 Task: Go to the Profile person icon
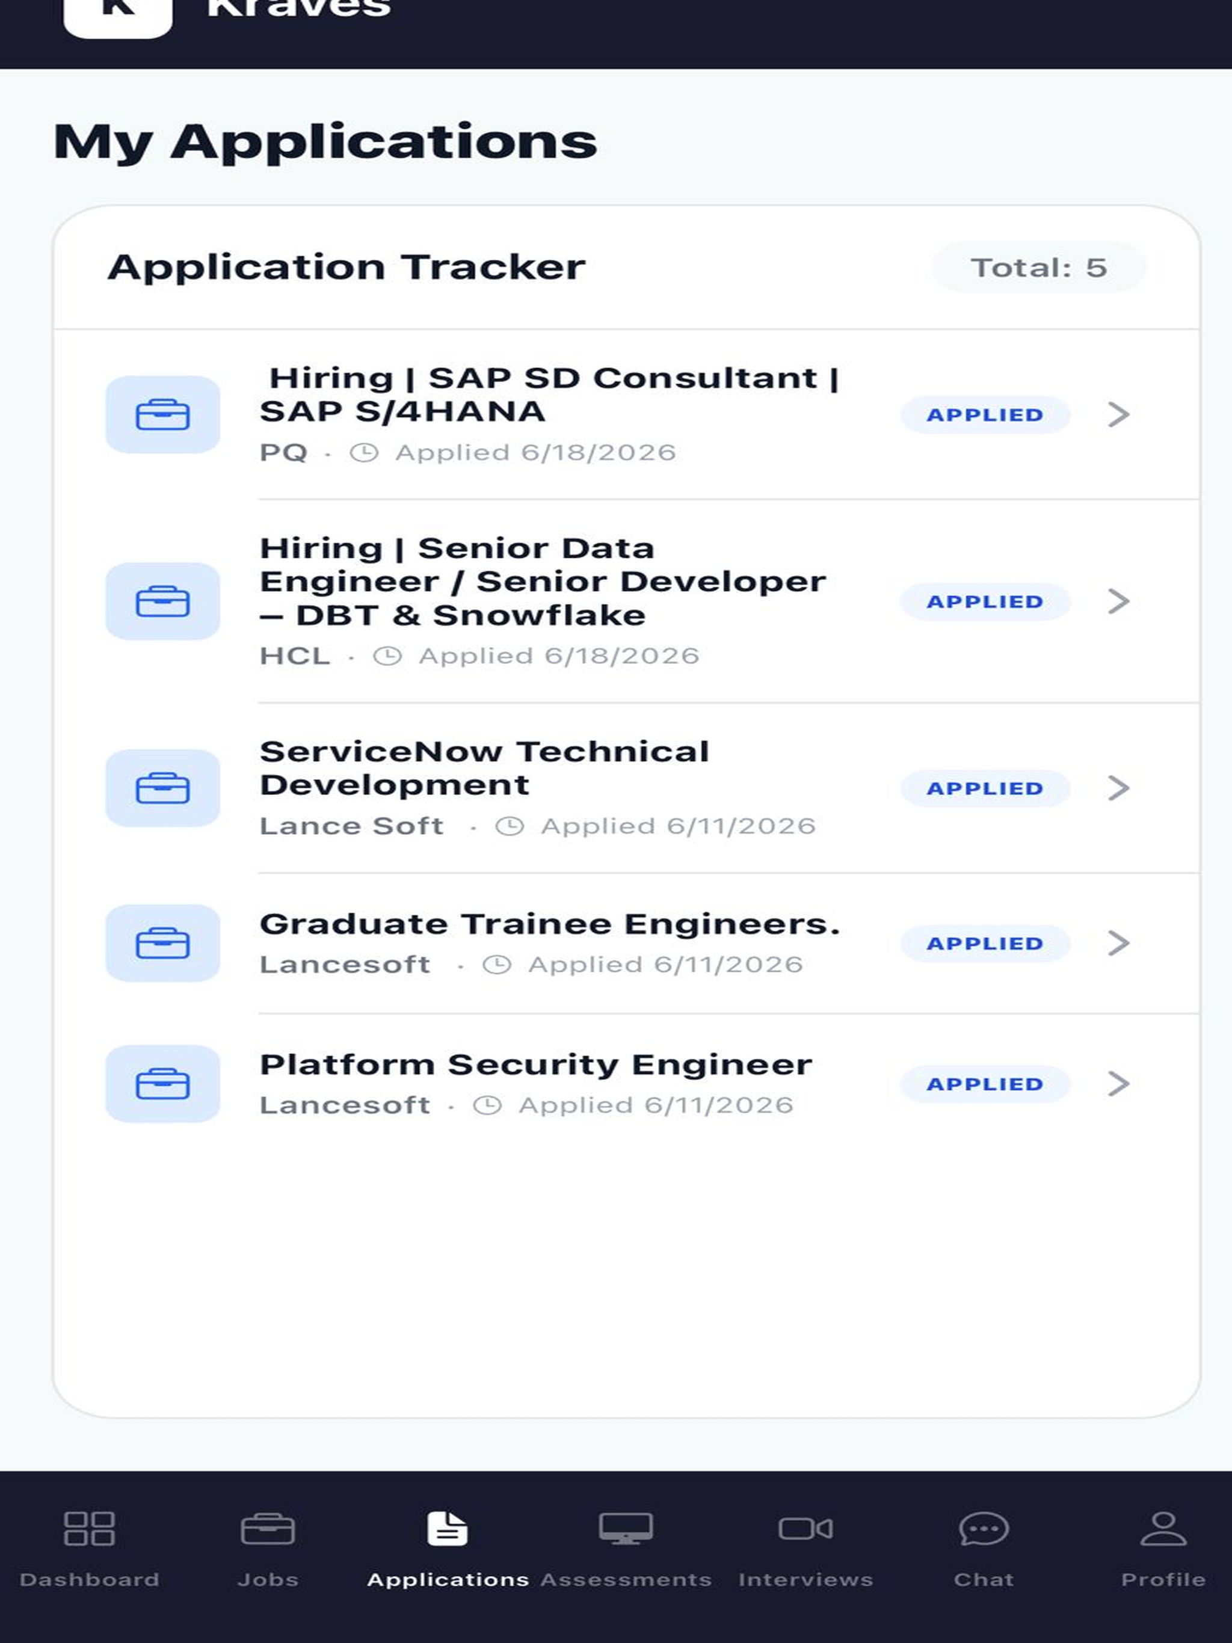pyautogui.click(x=1163, y=1529)
